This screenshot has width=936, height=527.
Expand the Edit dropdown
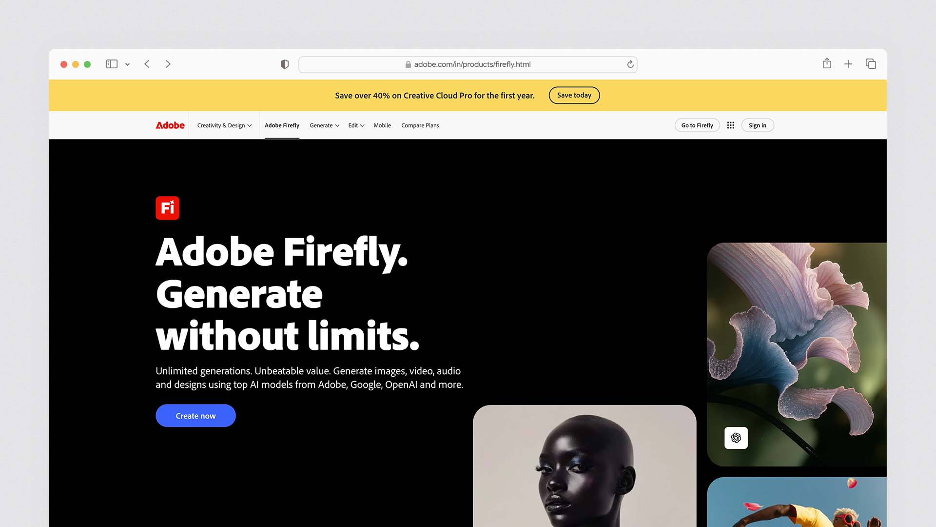point(355,125)
